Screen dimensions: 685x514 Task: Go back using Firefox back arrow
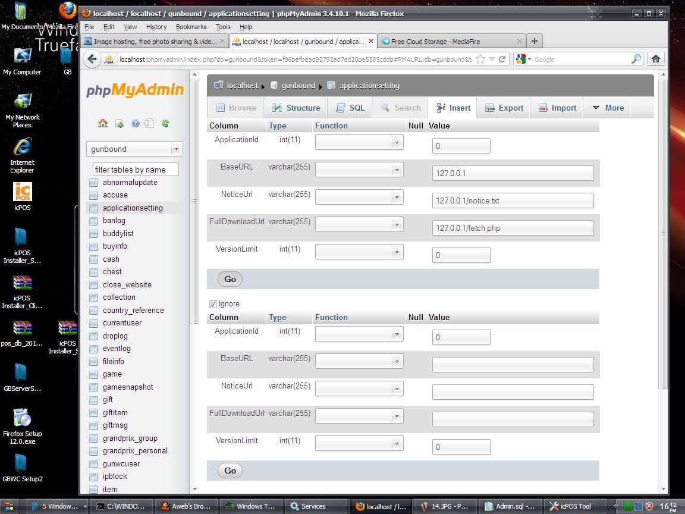[x=92, y=59]
